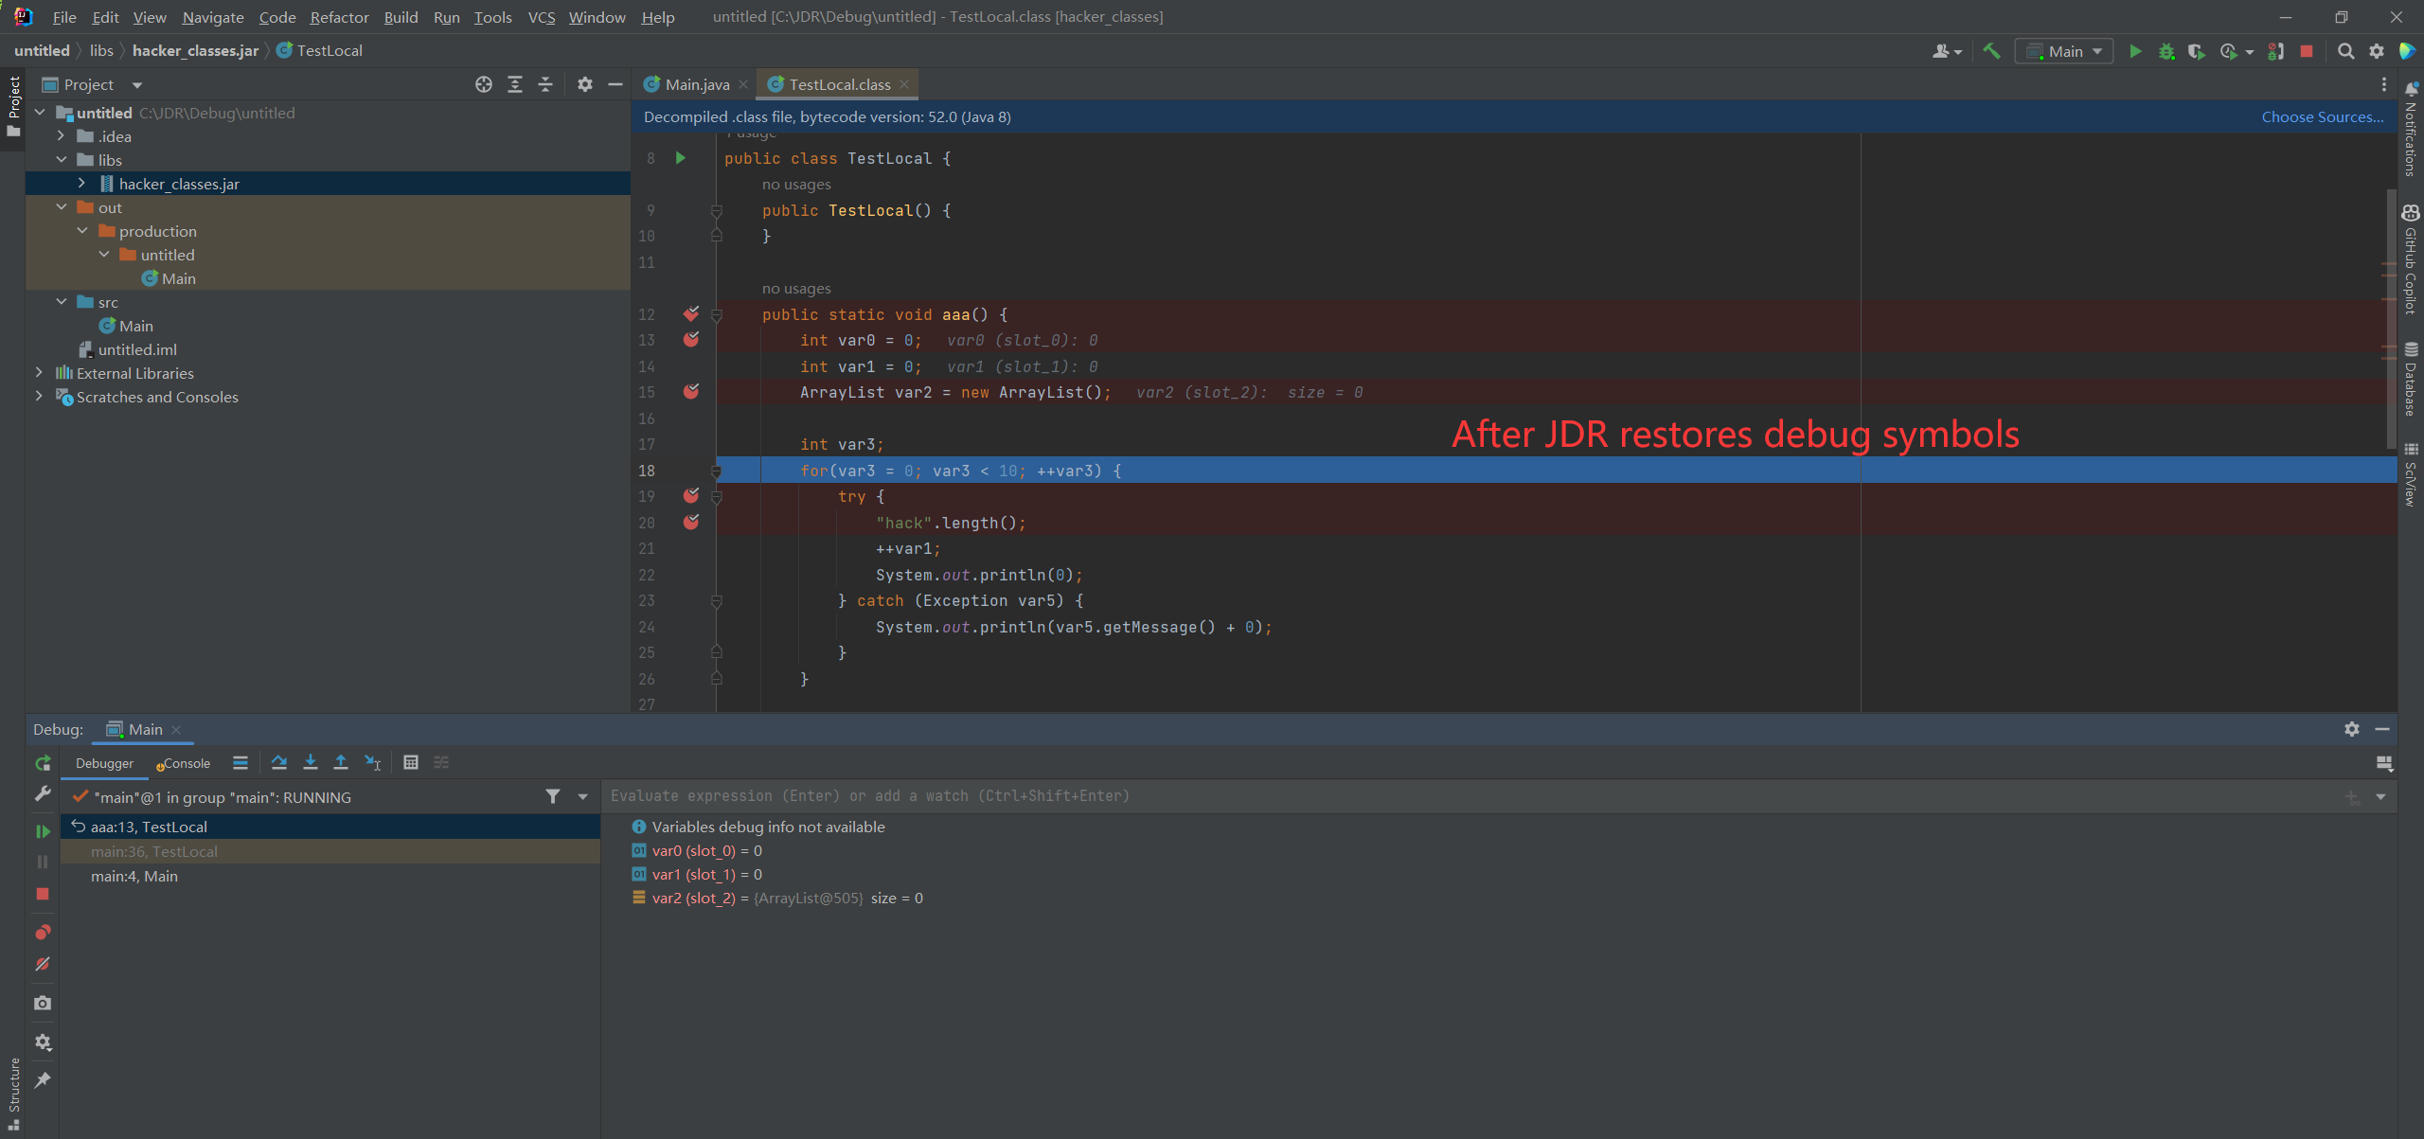Open the Main run configuration dropdown
This screenshot has height=1139, width=2424.
pyautogui.click(x=2065, y=51)
